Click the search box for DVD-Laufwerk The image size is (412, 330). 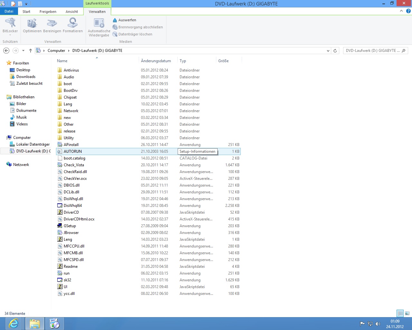click(x=375, y=51)
